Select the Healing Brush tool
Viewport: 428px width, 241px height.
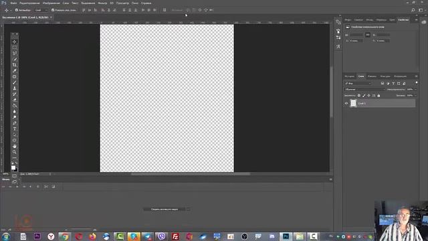[15, 76]
